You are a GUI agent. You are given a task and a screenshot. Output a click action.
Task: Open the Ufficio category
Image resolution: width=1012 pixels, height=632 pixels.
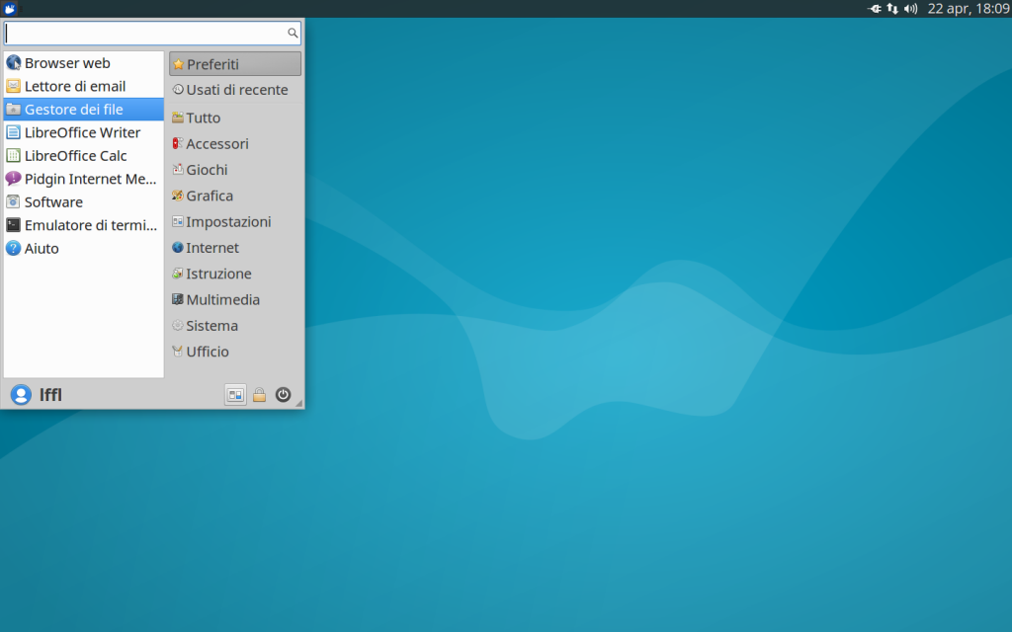pos(207,352)
